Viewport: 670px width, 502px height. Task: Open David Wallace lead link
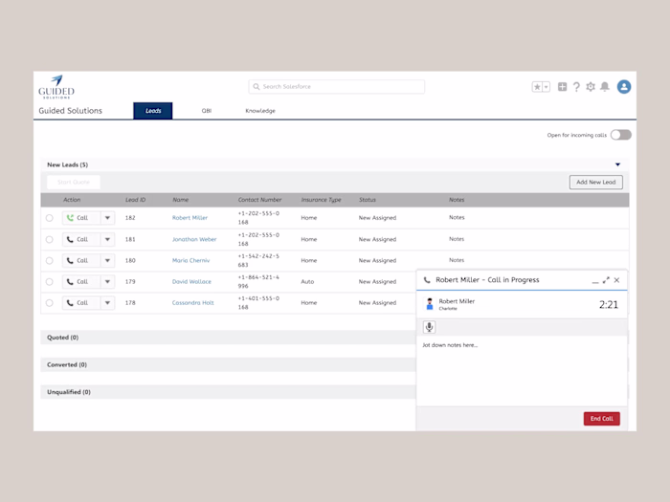pos(191,282)
